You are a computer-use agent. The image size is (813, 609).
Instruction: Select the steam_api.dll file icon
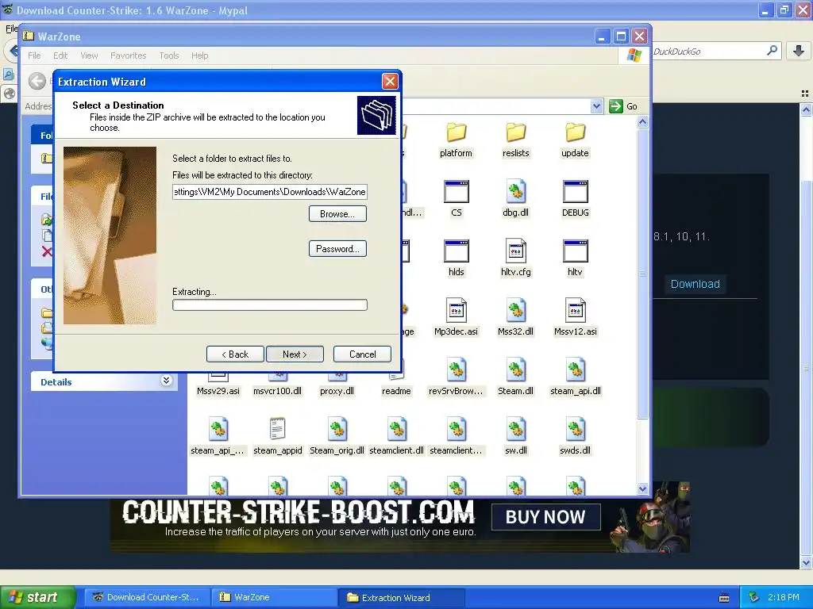coord(575,370)
